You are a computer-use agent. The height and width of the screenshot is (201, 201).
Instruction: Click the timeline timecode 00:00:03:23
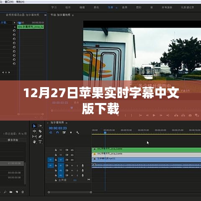coord(58,128)
